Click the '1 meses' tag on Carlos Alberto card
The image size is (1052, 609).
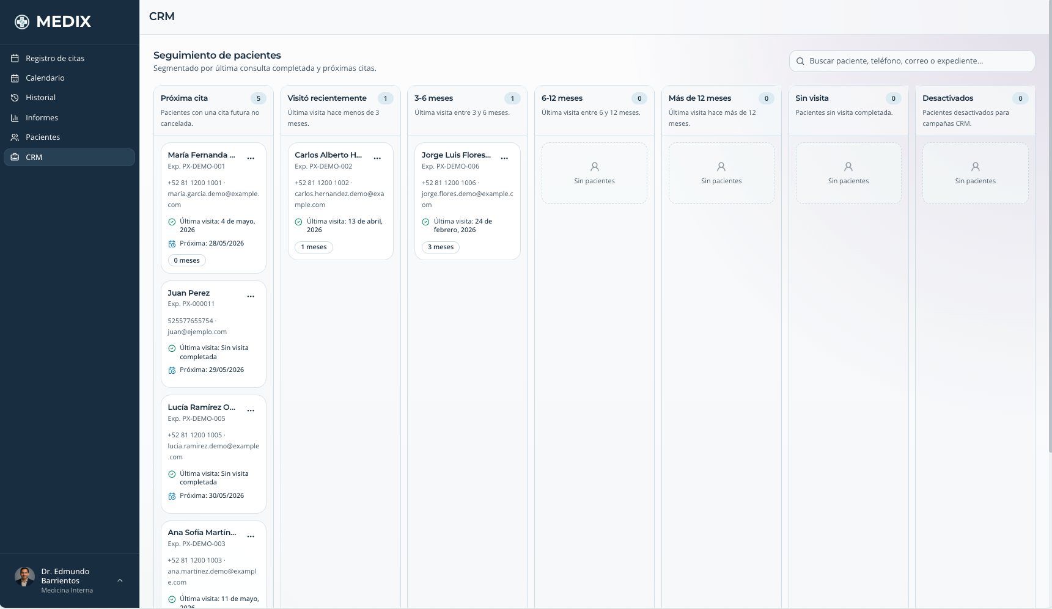tap(314, 247)
